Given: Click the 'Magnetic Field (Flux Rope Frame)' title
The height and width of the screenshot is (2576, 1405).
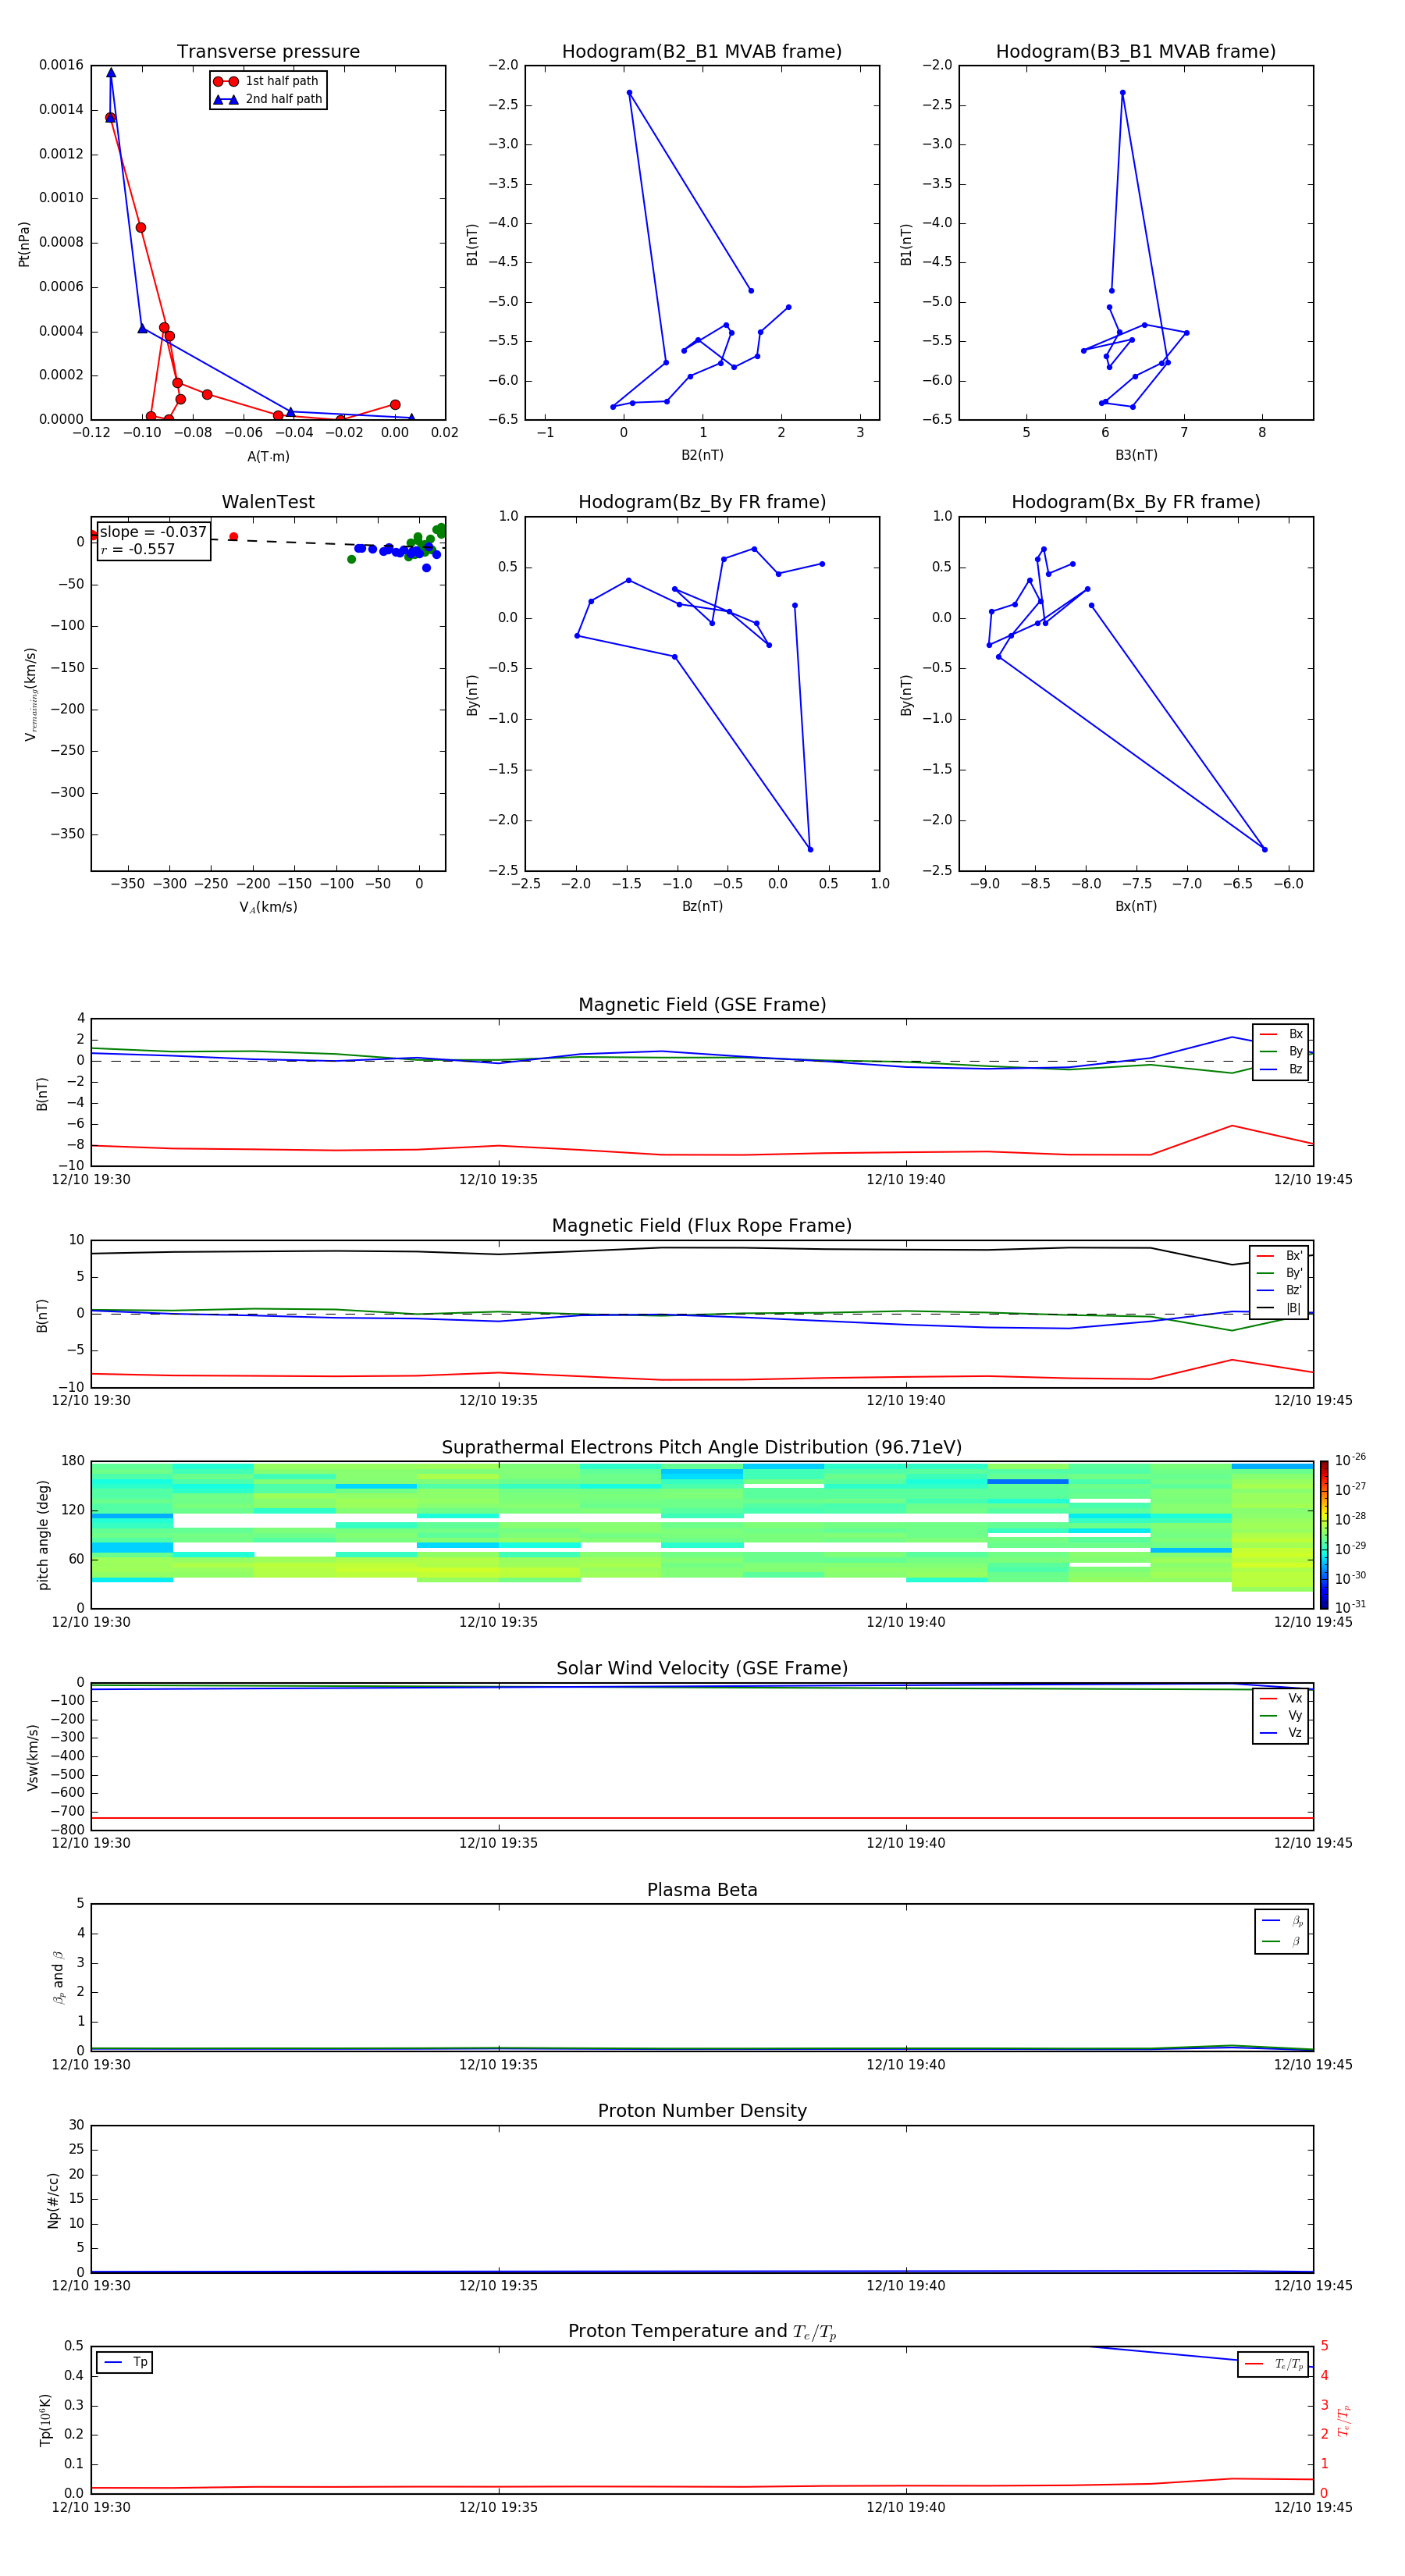Looking at the screenshot, I should click(x=702, y=1226).
